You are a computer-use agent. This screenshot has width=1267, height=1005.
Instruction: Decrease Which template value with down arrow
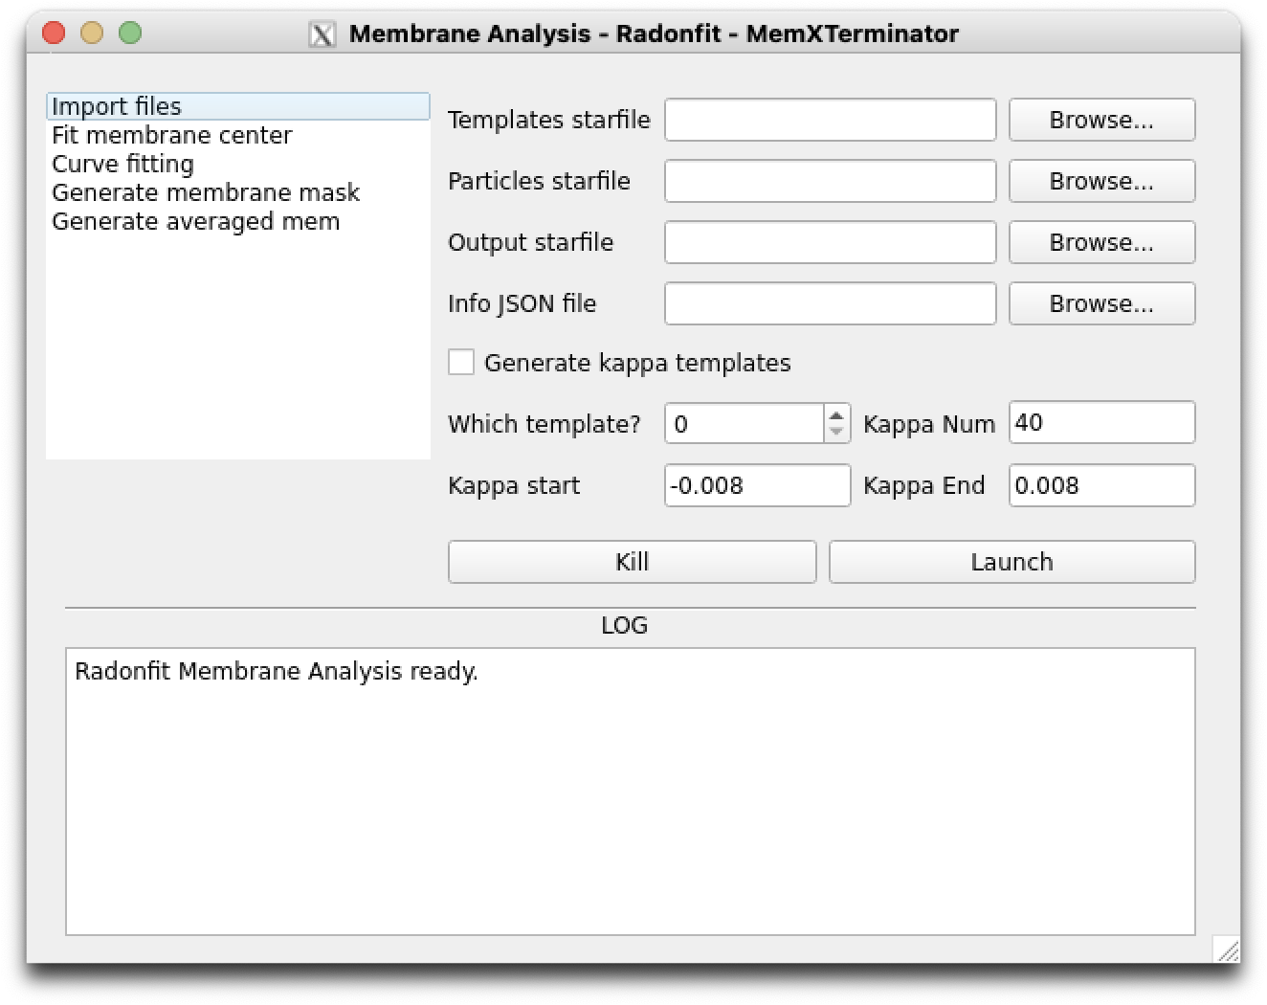pos(836,432)
